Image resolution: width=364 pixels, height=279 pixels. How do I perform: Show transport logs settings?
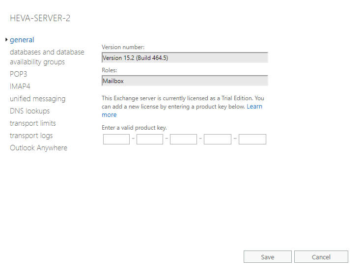tap(31, 136)
